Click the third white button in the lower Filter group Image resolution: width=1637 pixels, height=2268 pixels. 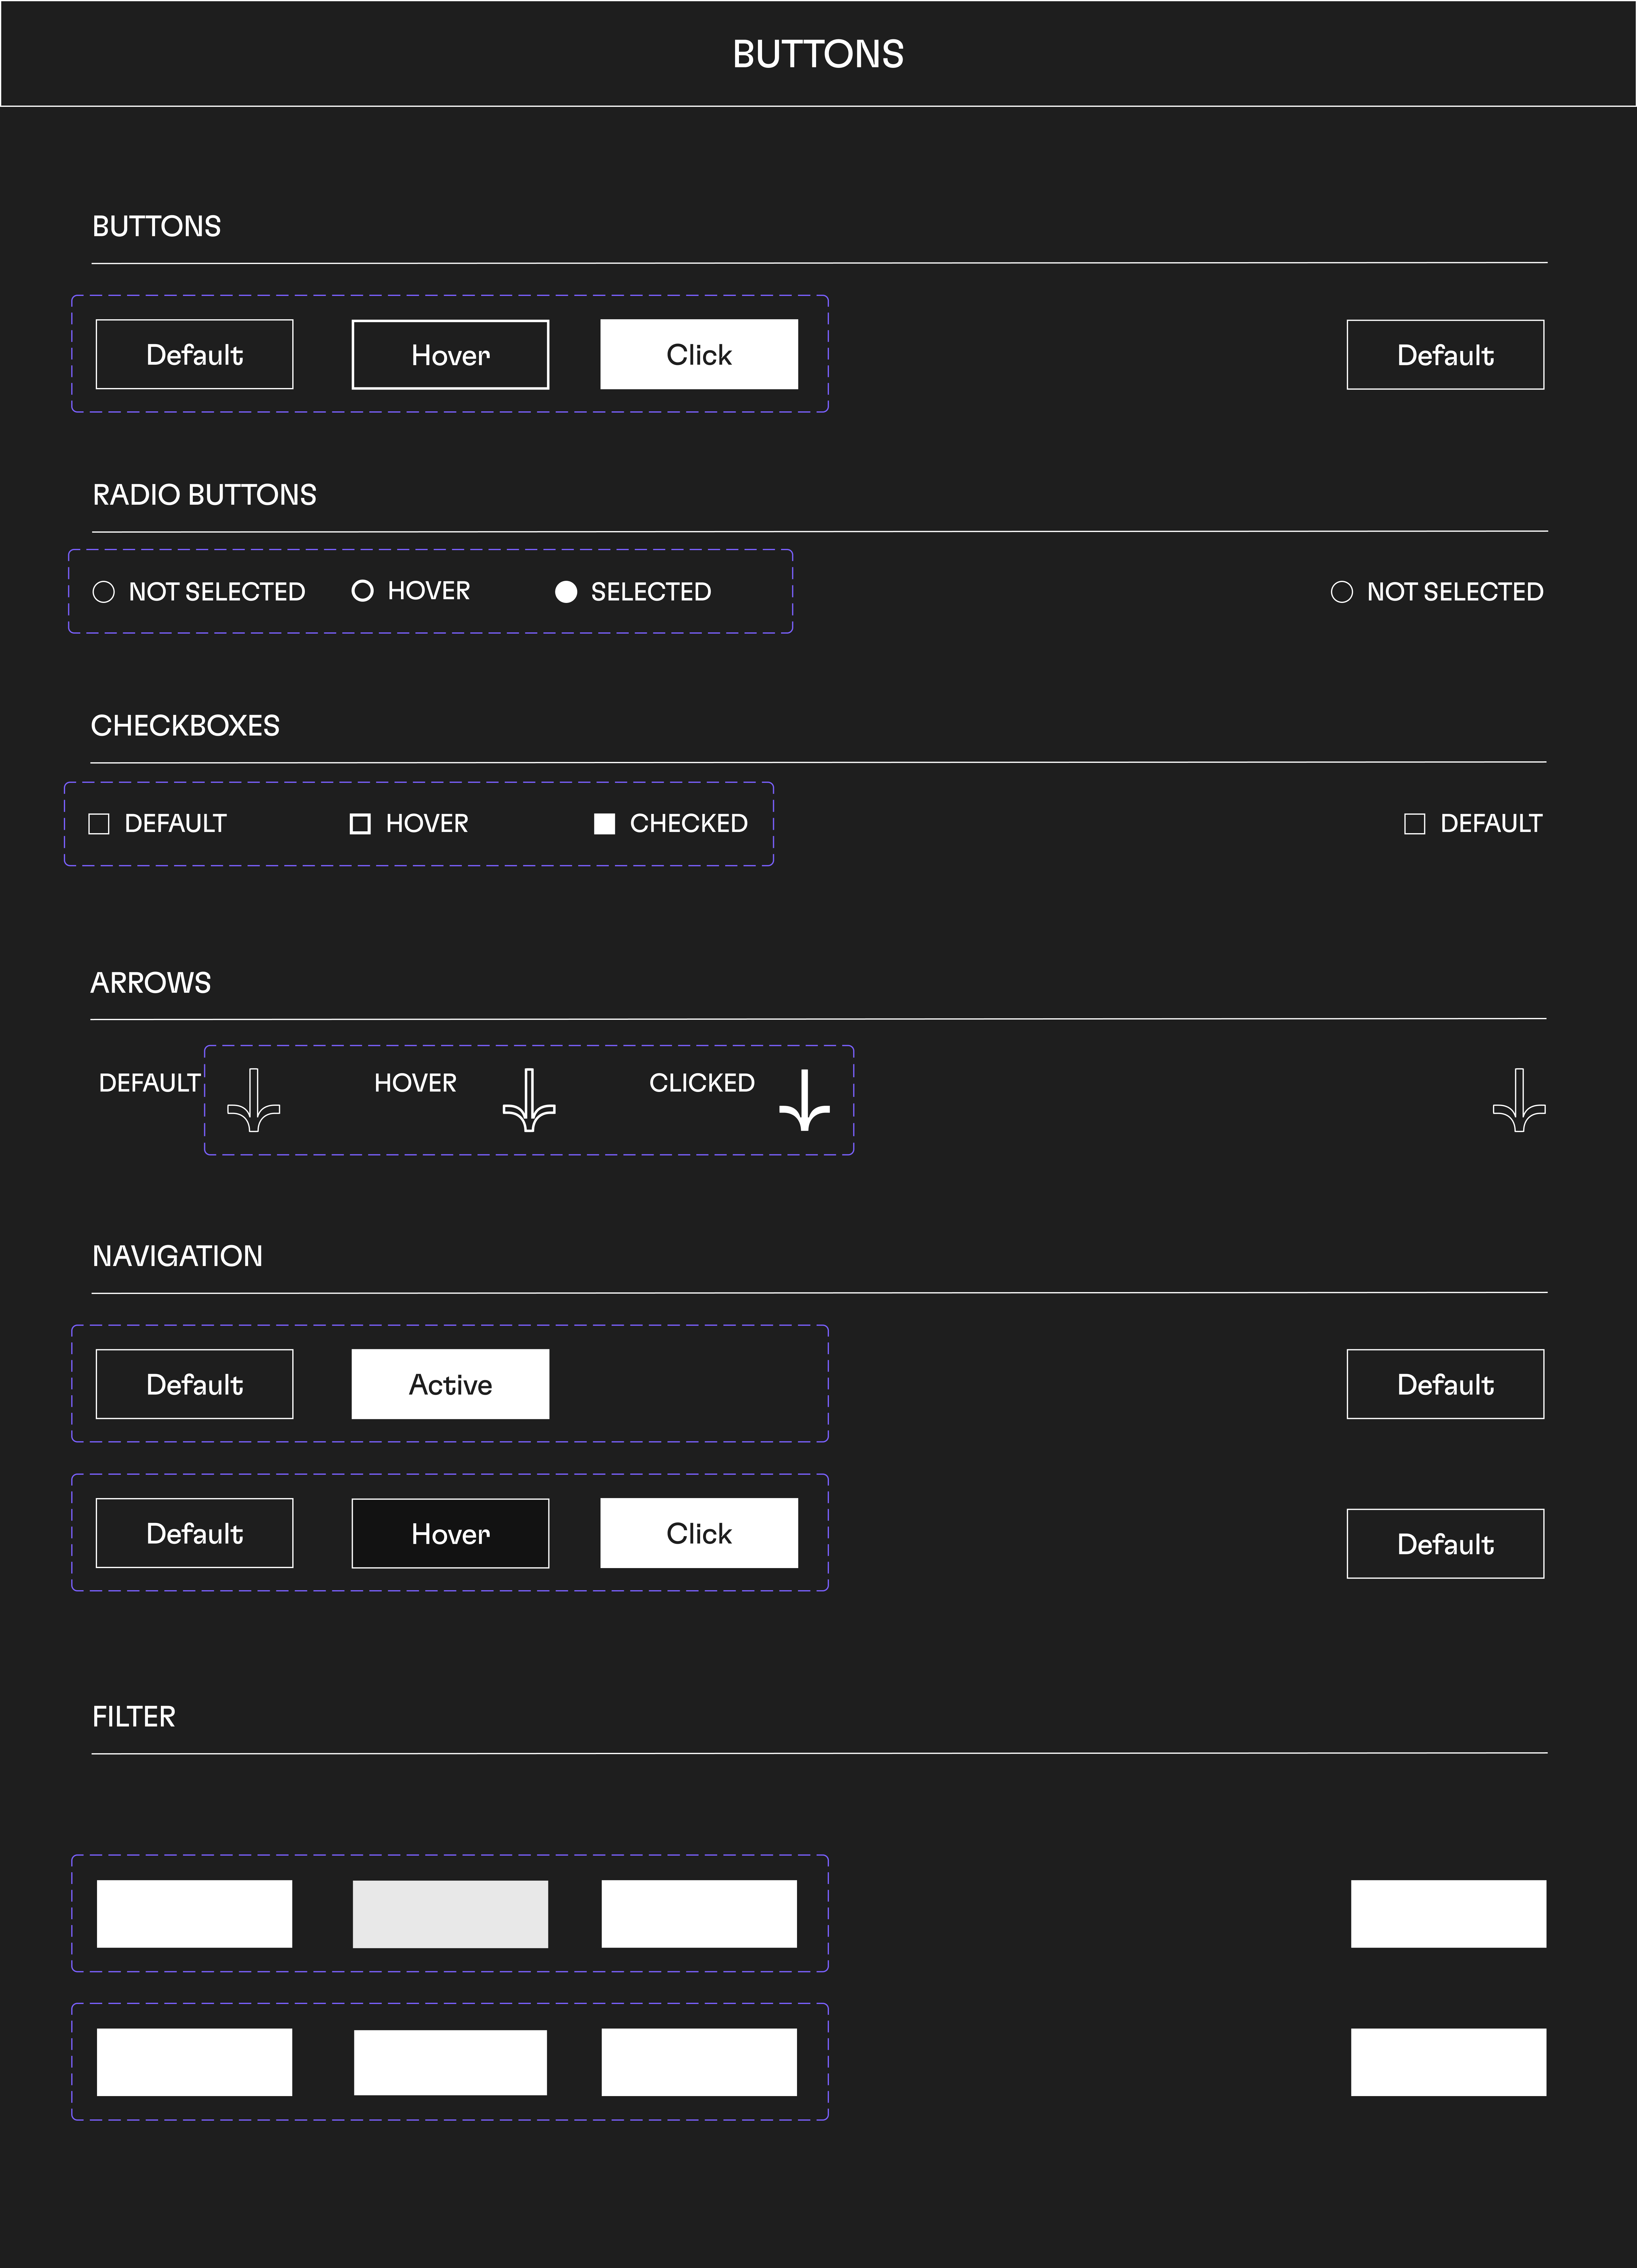point(699,2062)
